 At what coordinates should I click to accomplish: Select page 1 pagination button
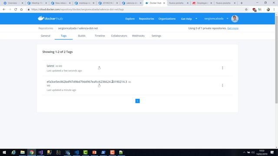point(137,101)
